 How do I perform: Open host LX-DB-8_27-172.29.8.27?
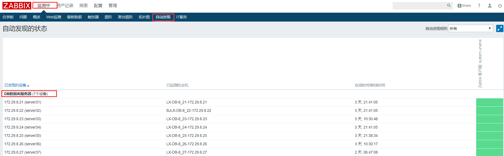(x=187, y=152)
